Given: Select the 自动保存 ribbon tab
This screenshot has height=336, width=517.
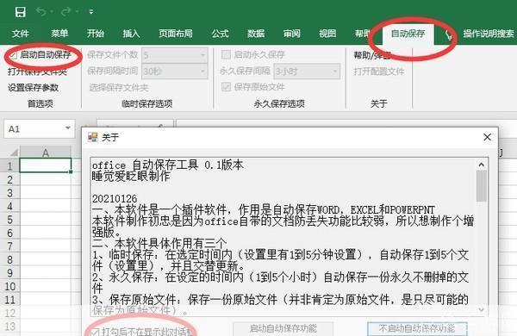Looking at the screenshot, I should (x=408, y=34).
